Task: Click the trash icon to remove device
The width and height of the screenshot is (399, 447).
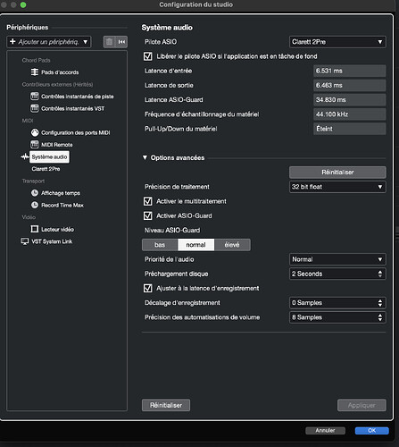Action: pyautogui.click(x=109, y=42)
